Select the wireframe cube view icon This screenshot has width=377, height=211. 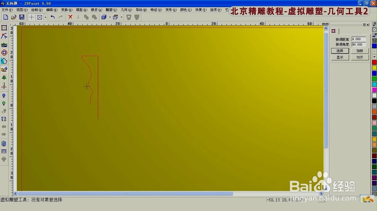coord(116,17)
